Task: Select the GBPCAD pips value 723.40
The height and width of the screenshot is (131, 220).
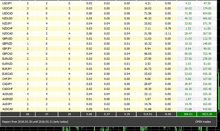Action: (207, 54)
